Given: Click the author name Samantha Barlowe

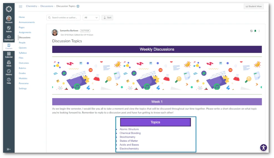Looking at the screenshot, I should pyautogui.click(x=69, y=31).
